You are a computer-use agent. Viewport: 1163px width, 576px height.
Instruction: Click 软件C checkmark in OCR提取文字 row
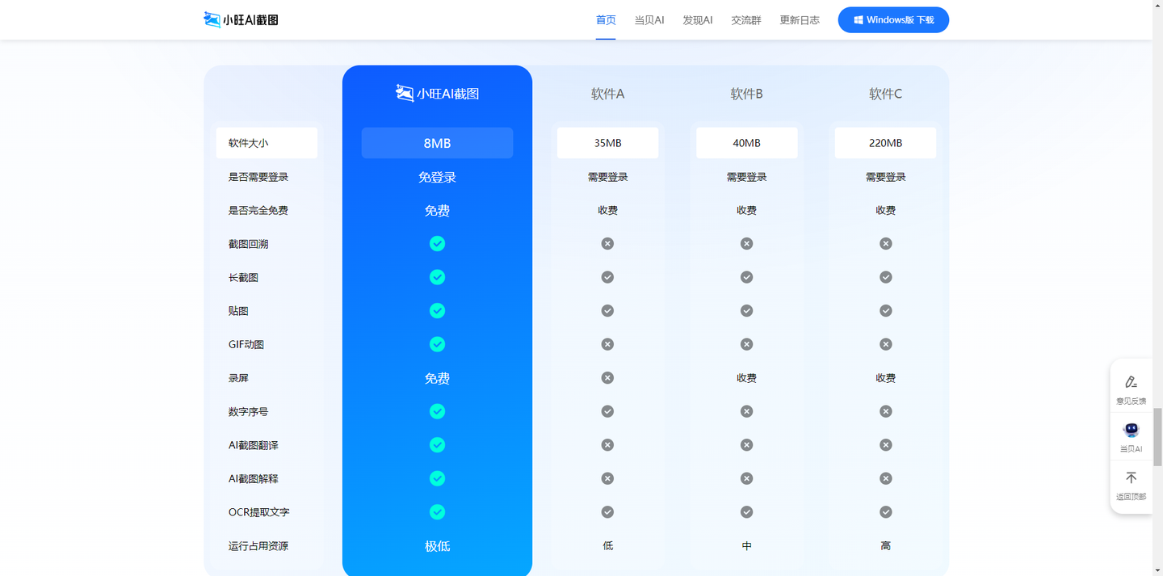[x=885, y=512]
